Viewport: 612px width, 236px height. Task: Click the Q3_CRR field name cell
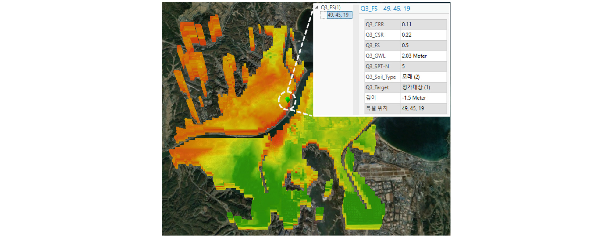(382, 25)
